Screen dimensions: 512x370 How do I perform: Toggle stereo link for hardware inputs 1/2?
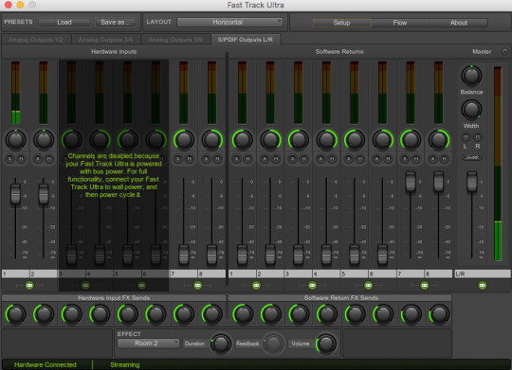pos(29,286)
